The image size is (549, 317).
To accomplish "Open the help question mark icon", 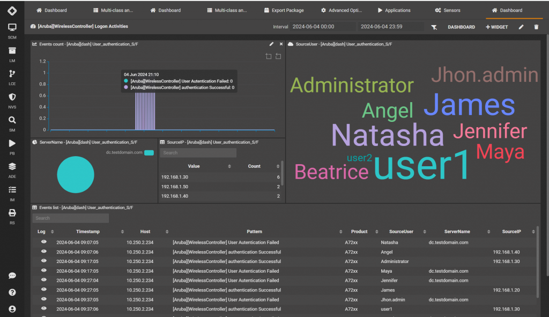I will tap(12, 292).
